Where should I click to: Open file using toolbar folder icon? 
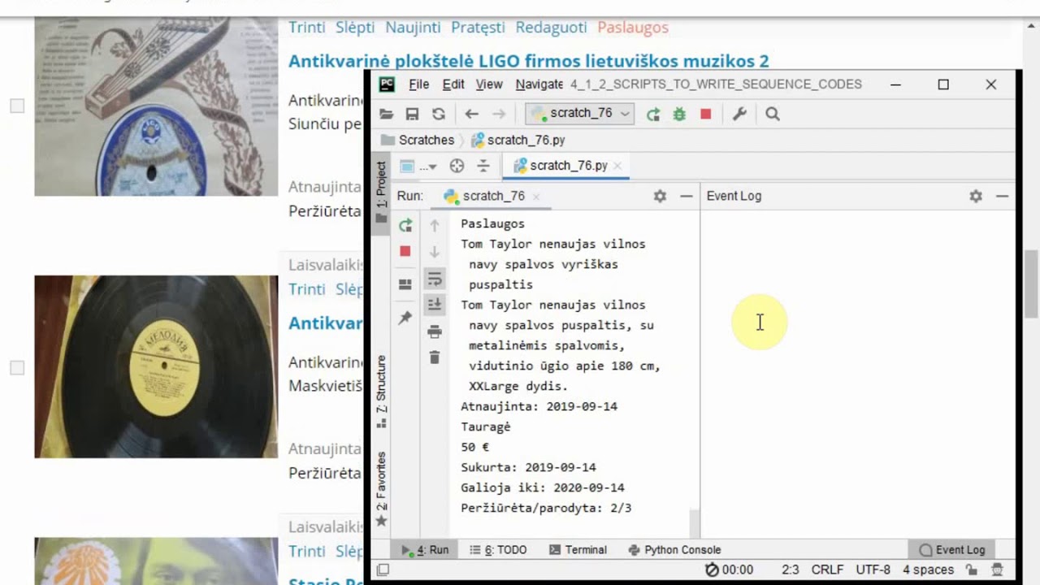click(387, 115)
